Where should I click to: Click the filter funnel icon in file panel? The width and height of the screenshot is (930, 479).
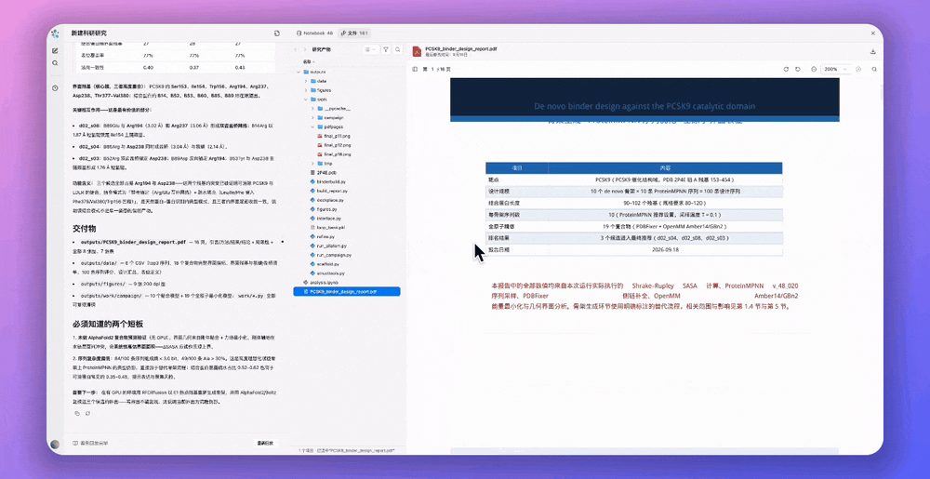(386, 50)
